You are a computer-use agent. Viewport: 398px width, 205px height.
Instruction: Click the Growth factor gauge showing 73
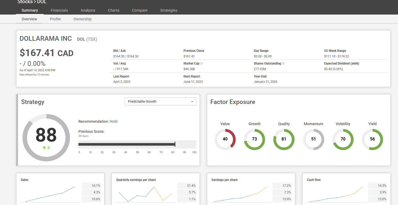point(254,139)
